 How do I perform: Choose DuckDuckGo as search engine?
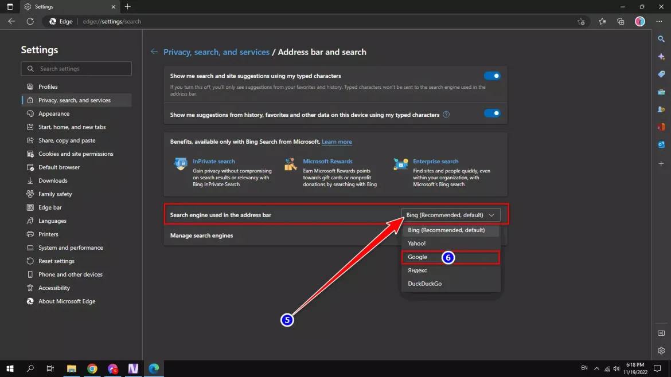coord(451,284)
